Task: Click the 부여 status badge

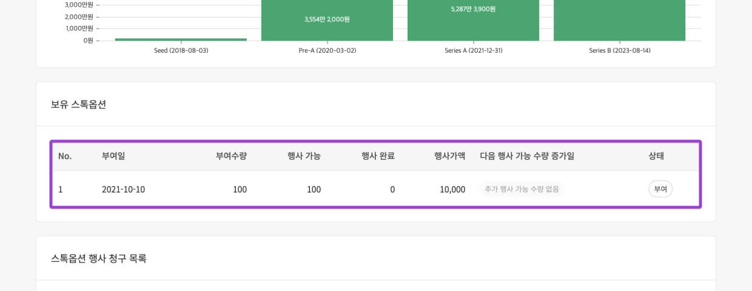Action: tap(660, 189)
